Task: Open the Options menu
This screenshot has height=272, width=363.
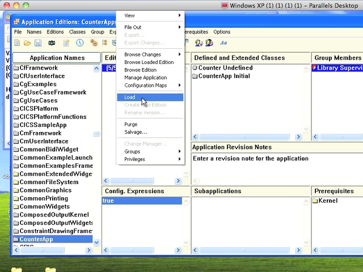Action: [222, 32]
